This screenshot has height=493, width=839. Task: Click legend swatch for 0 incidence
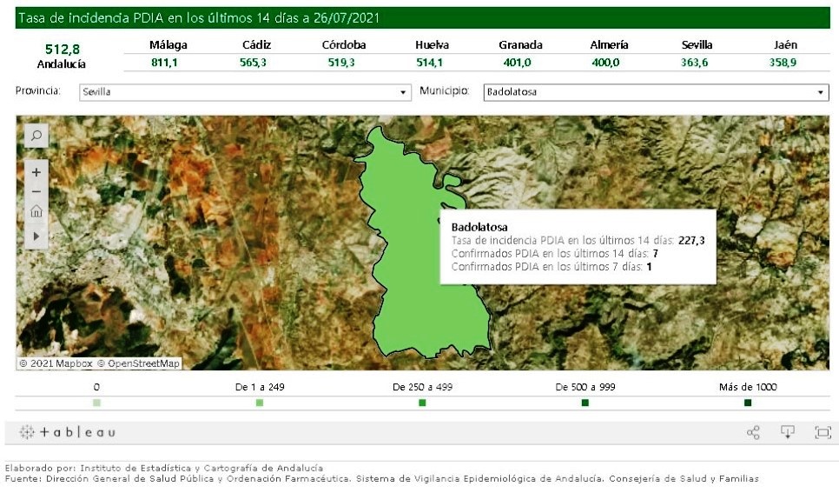(x=96, y=403)
